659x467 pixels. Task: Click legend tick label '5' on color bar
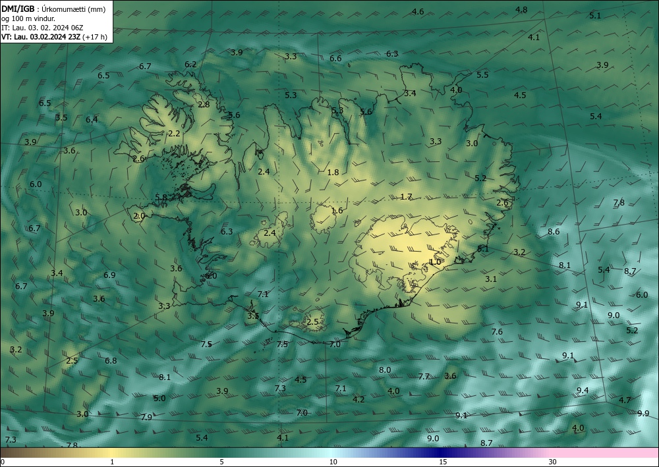221,462
